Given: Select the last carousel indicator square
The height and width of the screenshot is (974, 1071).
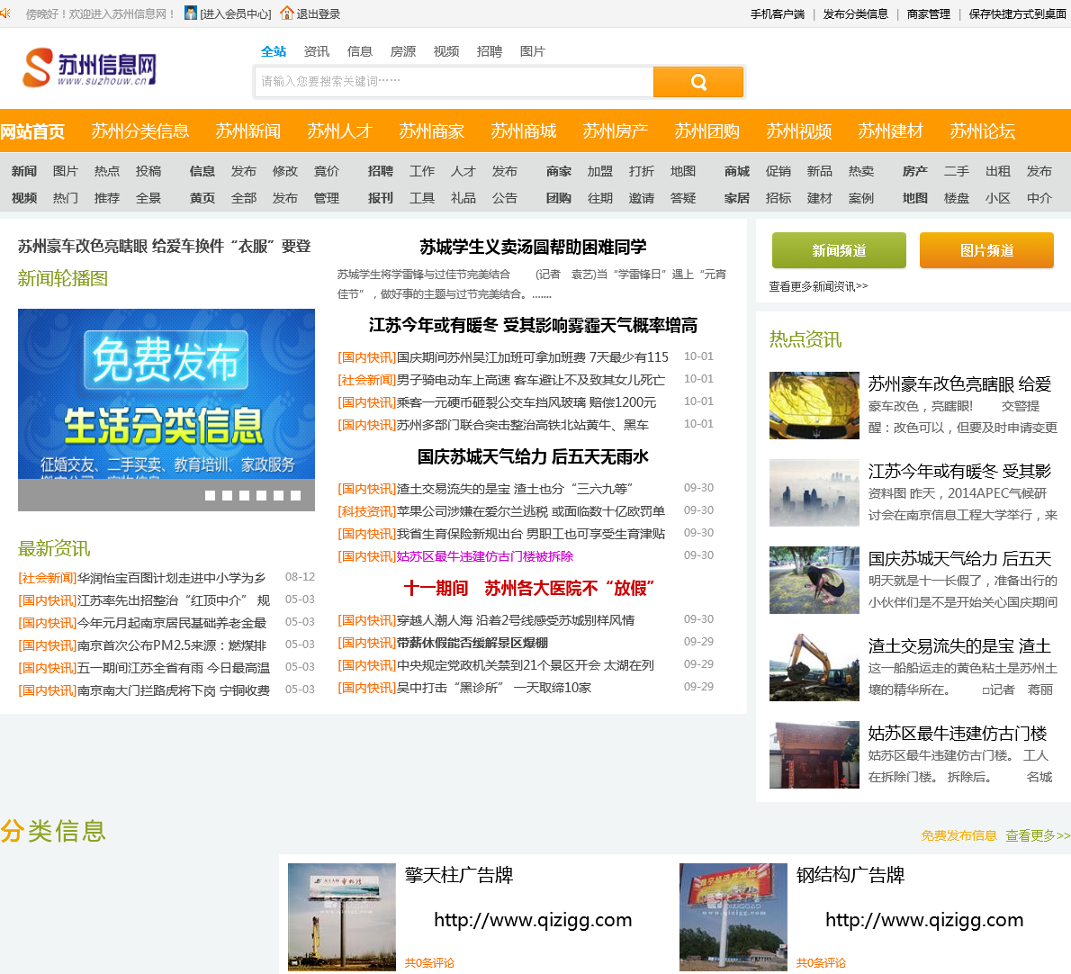Looking at the screenshot, I should (295, 495).
